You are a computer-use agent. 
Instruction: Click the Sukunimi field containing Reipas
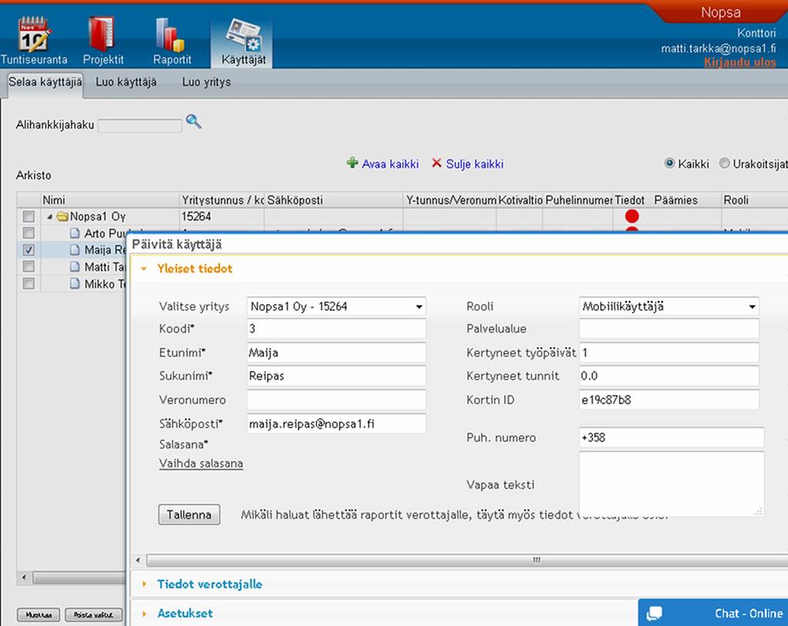pos(336,376)
